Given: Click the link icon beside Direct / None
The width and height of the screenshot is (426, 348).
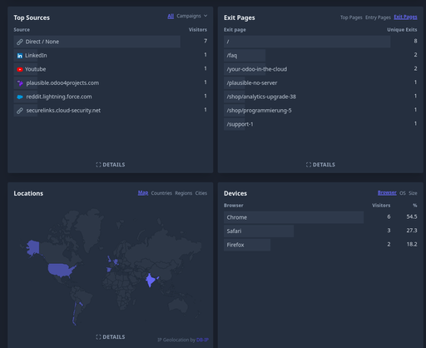Looking at the screenshot, I should (x=20, y=42).
